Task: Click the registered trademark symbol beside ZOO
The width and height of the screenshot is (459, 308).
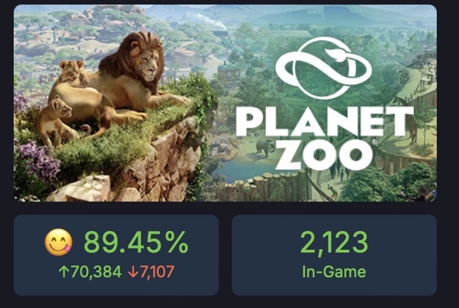Action: pyautogui.click(x=374, y=142)
